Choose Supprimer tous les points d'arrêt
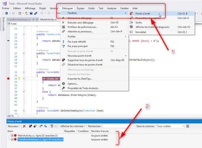 [95, 60]
